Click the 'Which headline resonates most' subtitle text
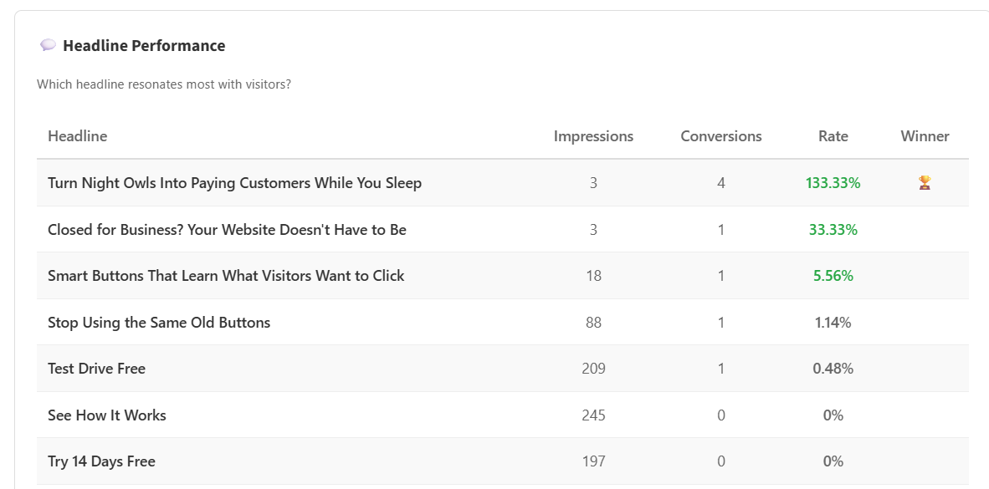This screenshot has width=989, height=489. [x=164, y=84]
